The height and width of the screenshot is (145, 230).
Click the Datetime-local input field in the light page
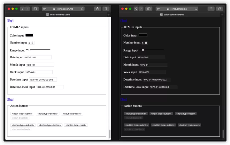50,87
